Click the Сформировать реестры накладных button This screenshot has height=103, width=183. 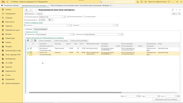coord(166,100)
